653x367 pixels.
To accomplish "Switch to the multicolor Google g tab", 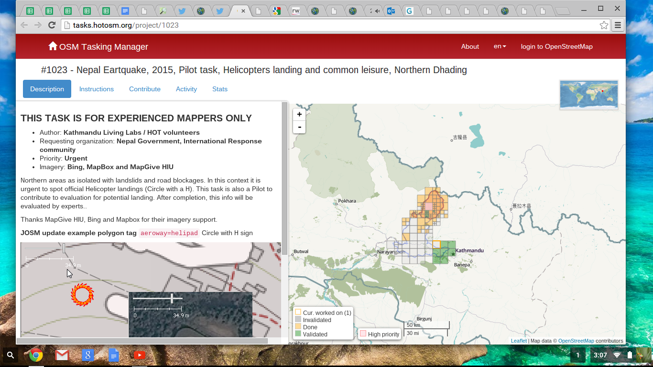I will point(276,11).
